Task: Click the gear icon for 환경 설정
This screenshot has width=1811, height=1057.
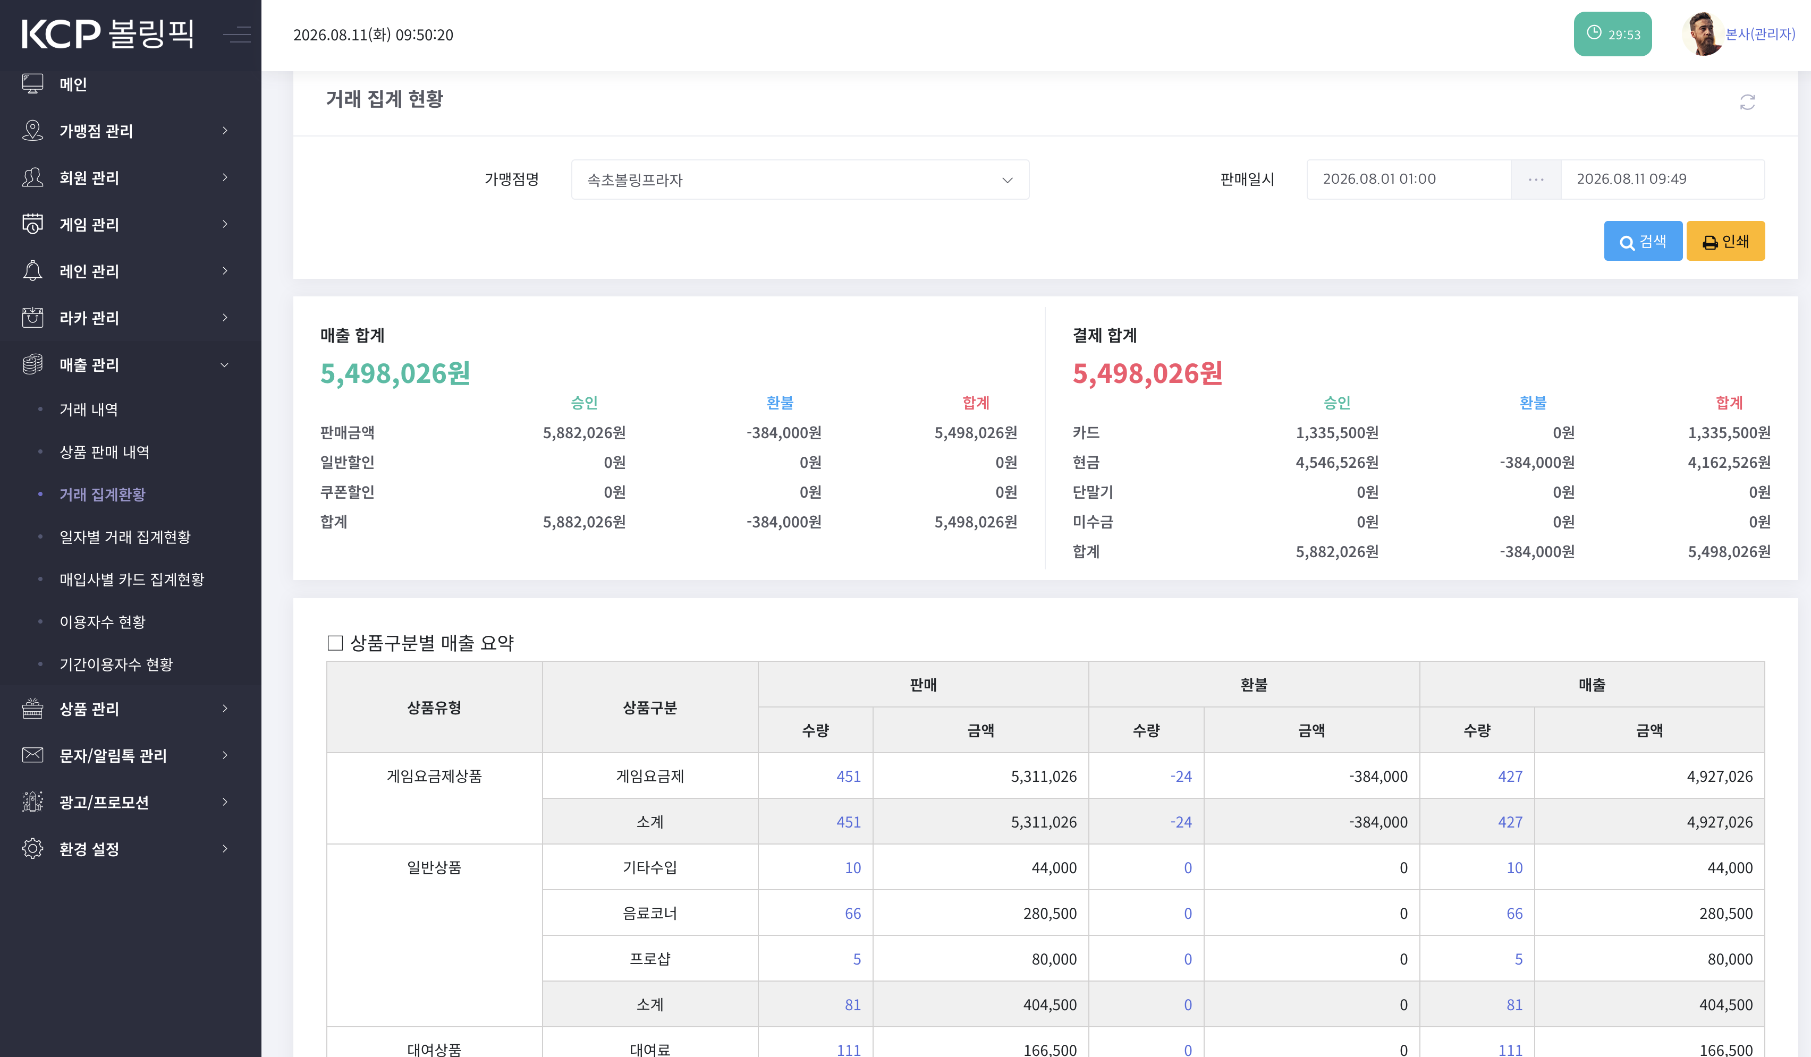Action: pyautogui.click(x=32, y=849)
